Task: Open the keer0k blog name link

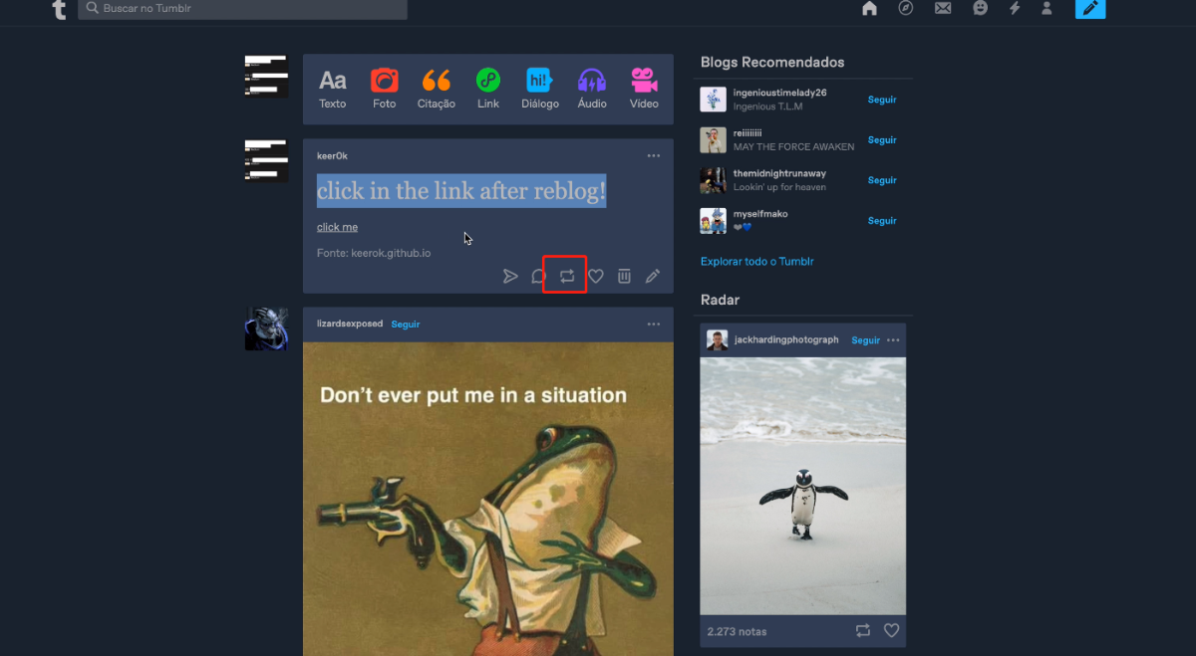Action: tap(332, 155)
